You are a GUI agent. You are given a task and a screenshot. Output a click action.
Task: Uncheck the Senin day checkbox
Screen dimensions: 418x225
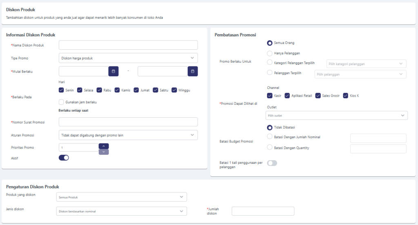pyautogui.click(x=62, y=90)
